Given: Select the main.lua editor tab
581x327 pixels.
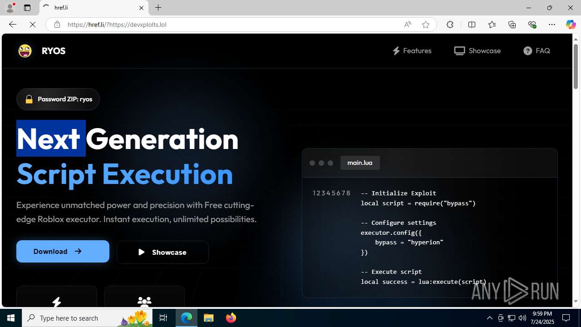Looking at the screenshot, I should 360,163.
